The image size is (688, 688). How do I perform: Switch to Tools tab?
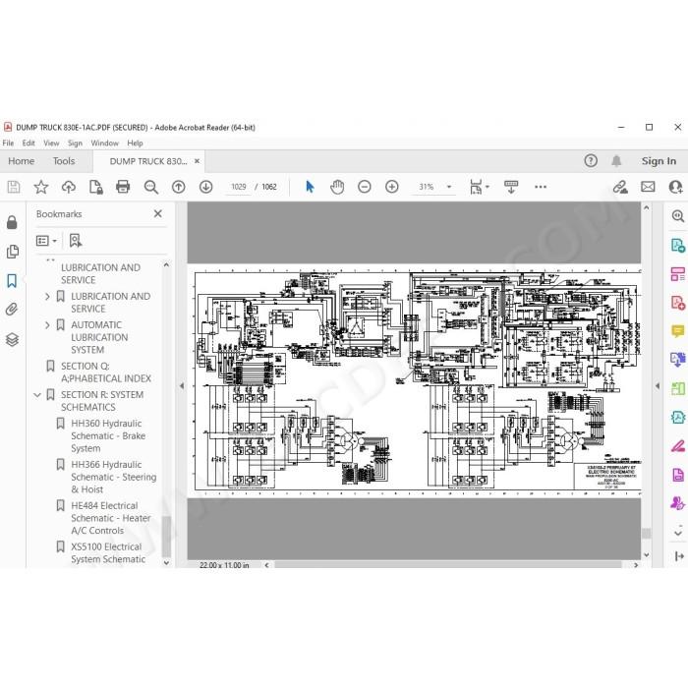tap(64, 161)
